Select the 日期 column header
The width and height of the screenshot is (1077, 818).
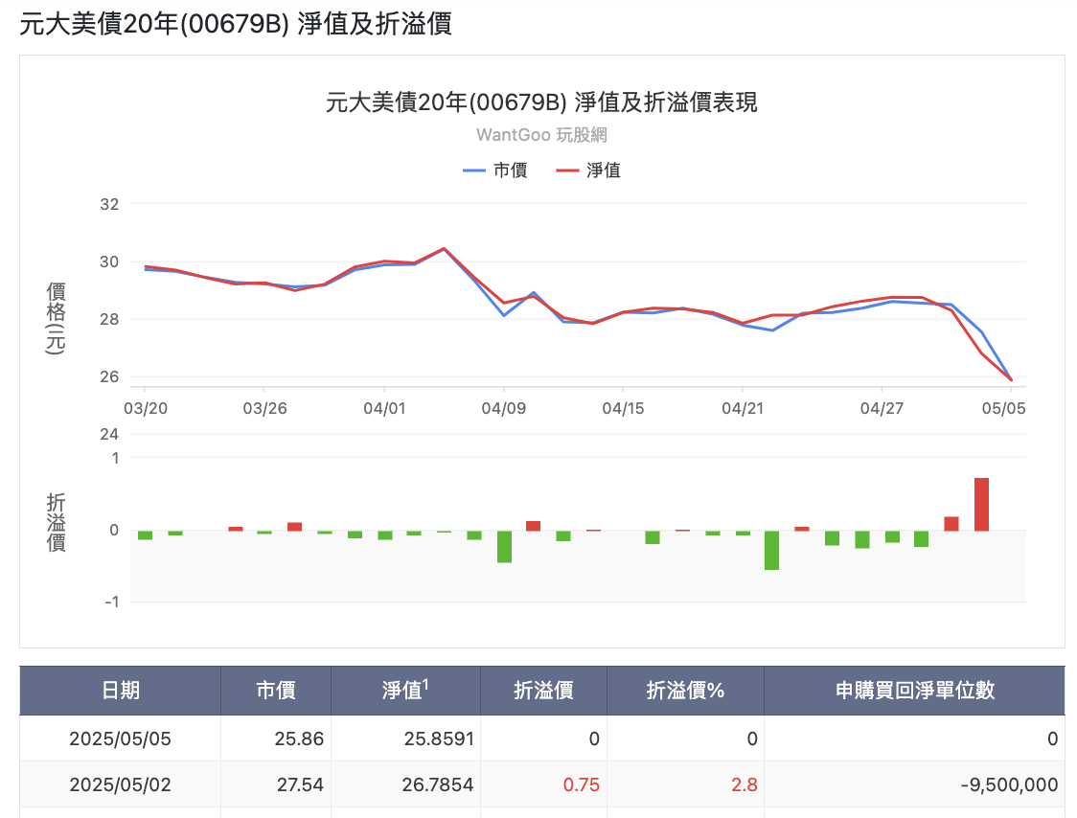pos(120,691)
